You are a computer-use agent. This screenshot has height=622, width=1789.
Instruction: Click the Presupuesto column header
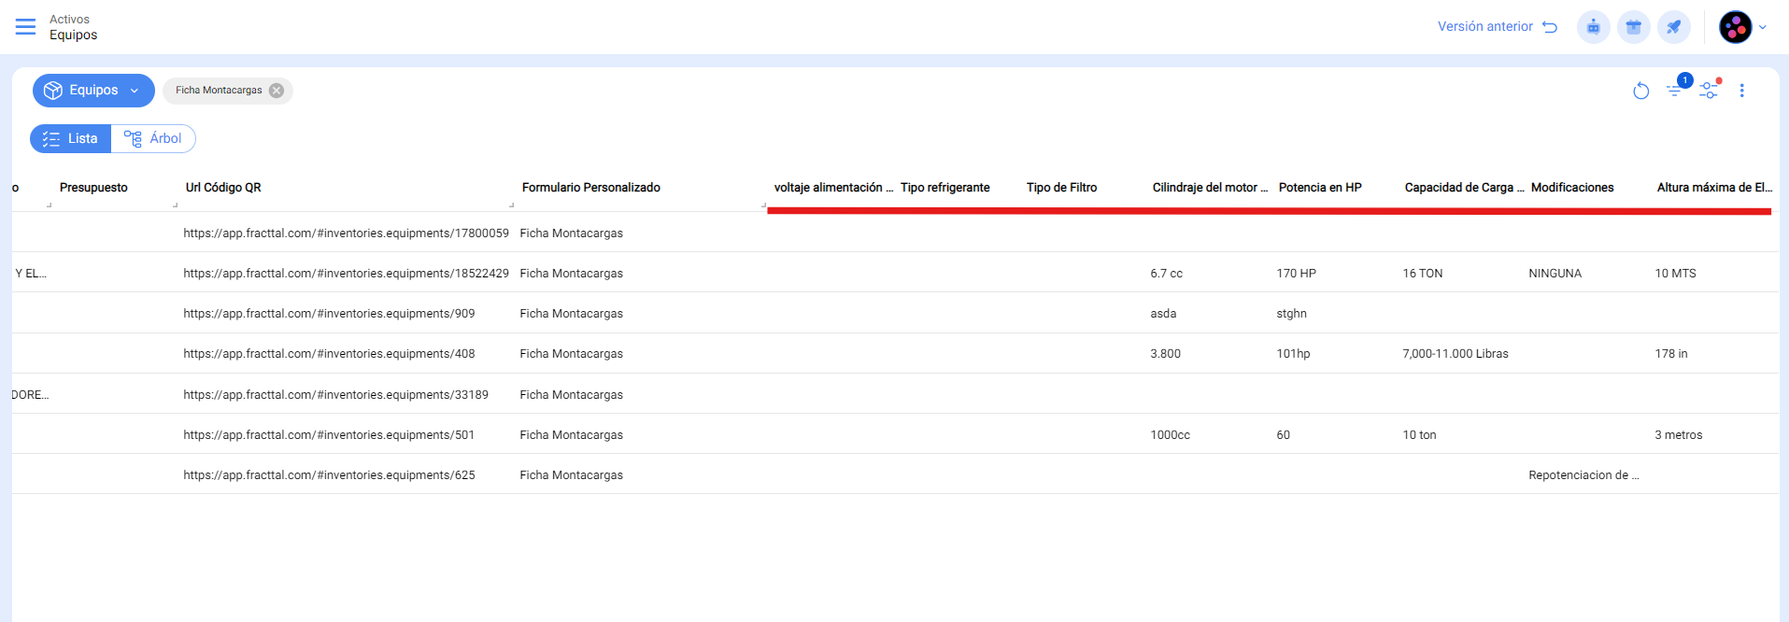93,188
